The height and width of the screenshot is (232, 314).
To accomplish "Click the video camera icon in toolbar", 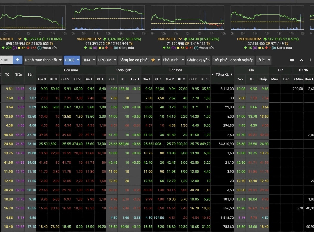I will pyautogui.click(x=292, y=60).
